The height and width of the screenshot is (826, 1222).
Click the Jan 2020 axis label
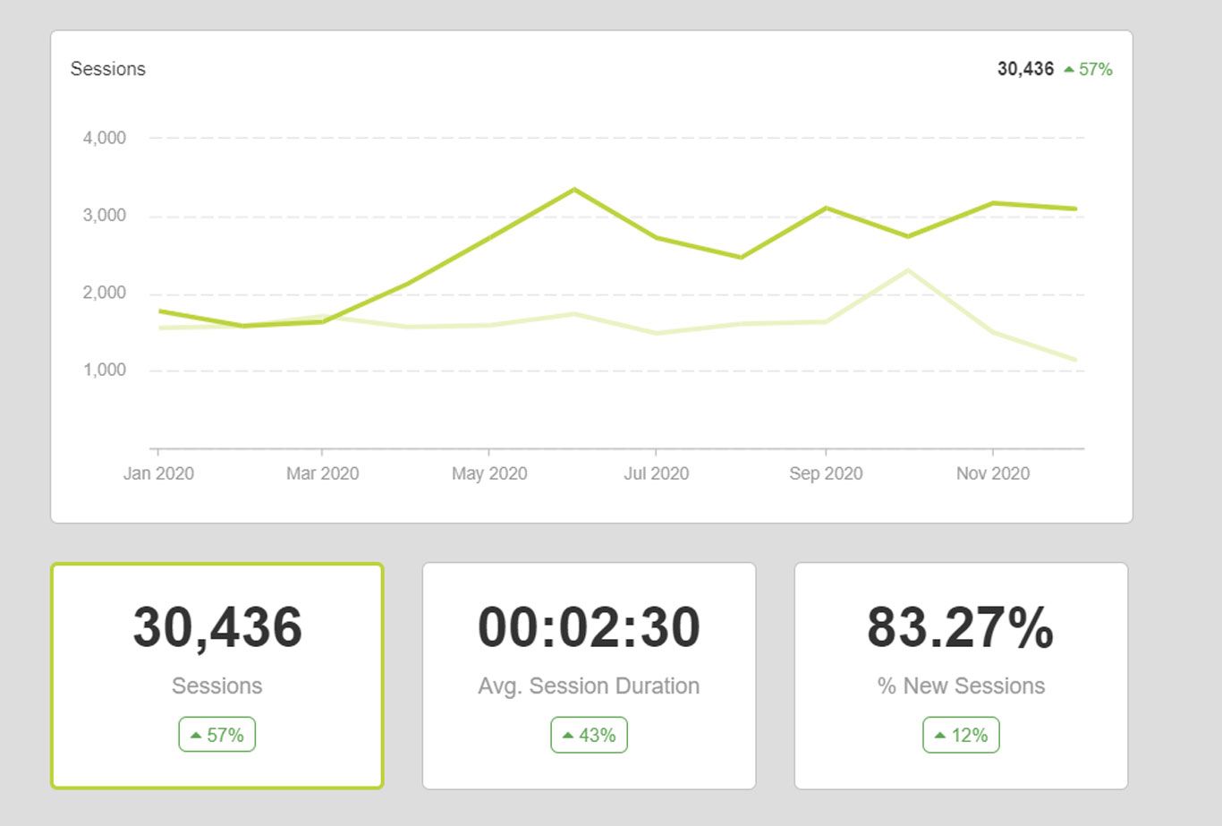(158, 473)
